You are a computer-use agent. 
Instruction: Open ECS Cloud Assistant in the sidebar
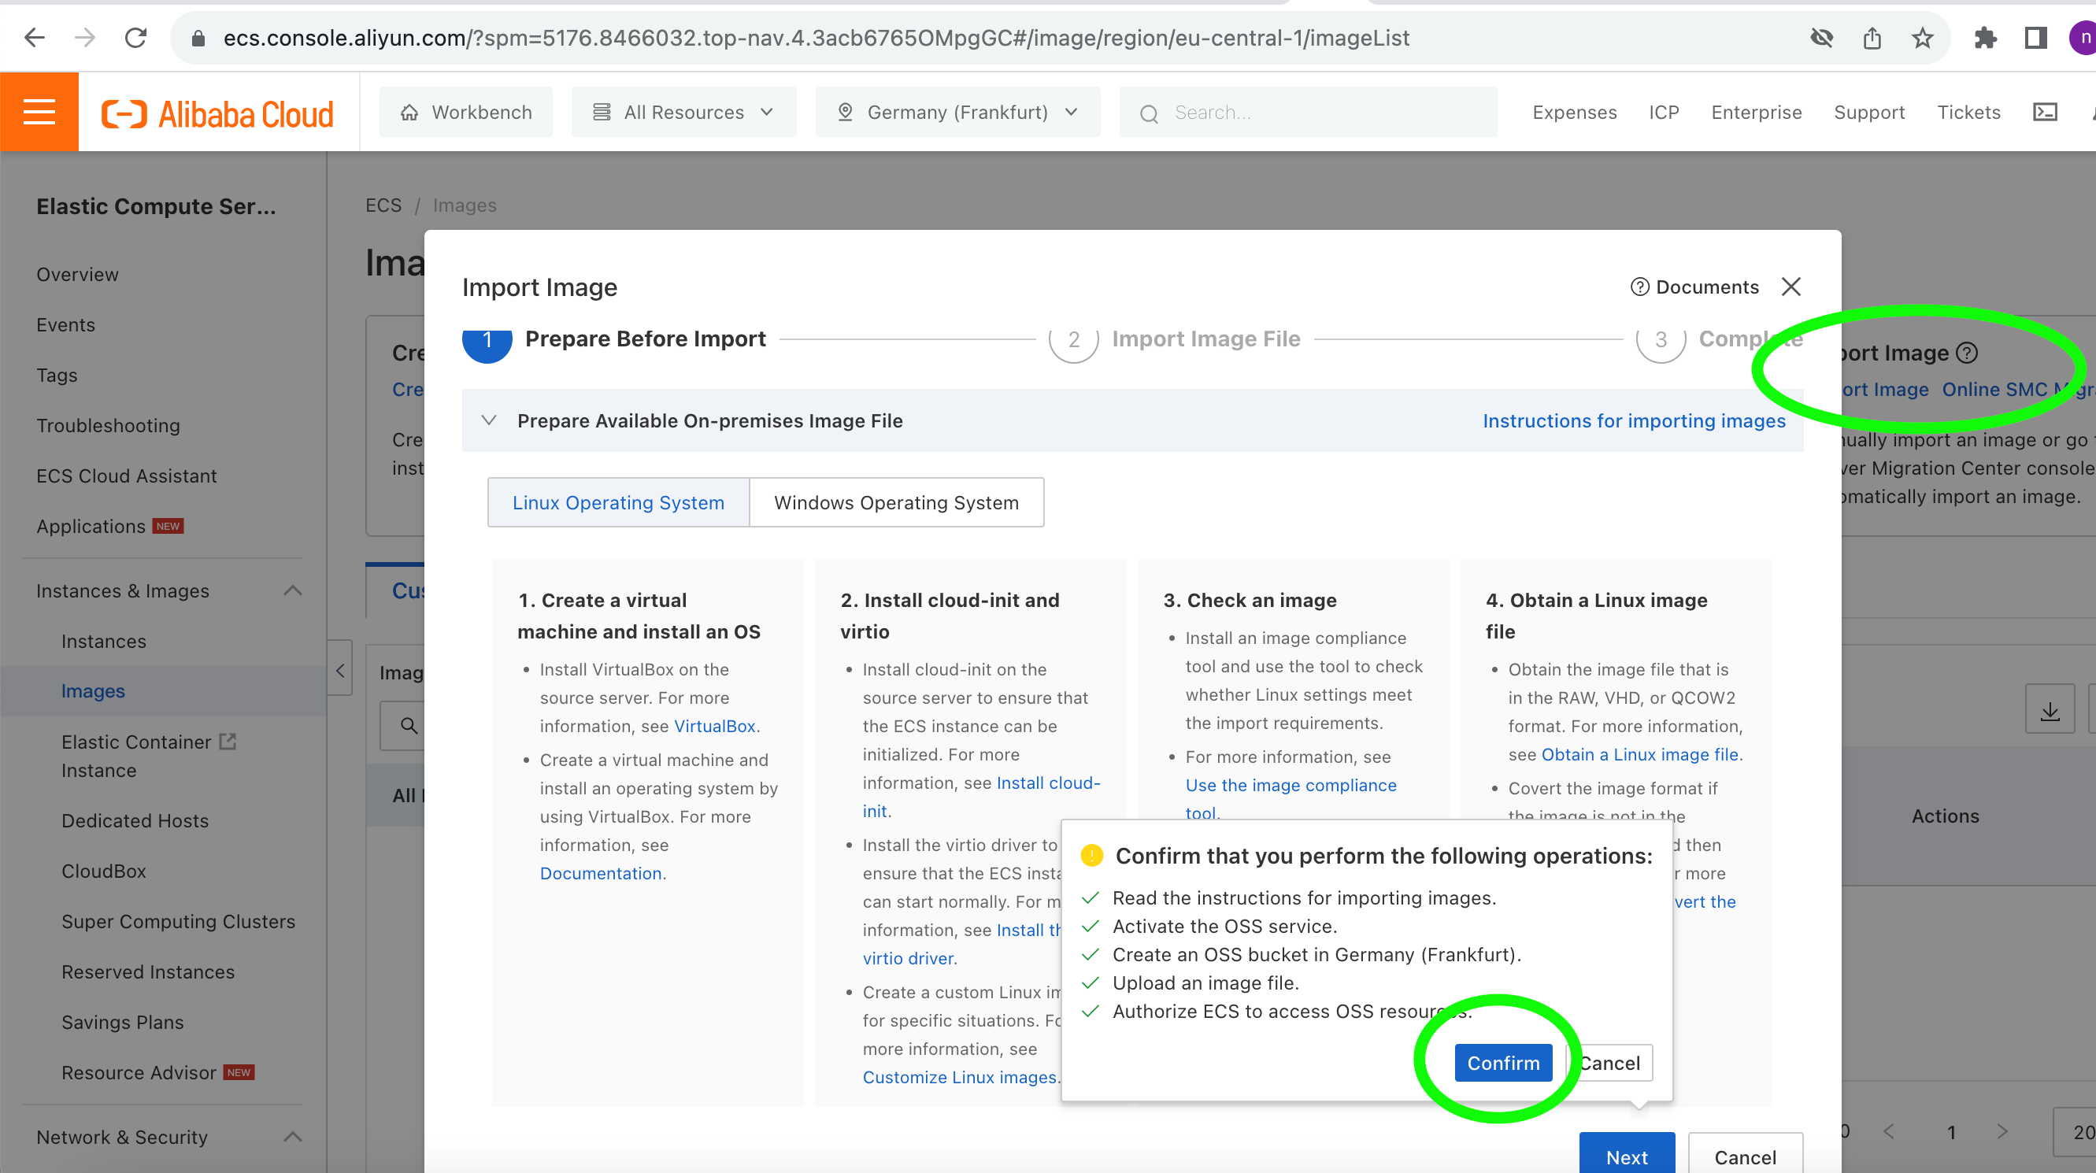126,475
